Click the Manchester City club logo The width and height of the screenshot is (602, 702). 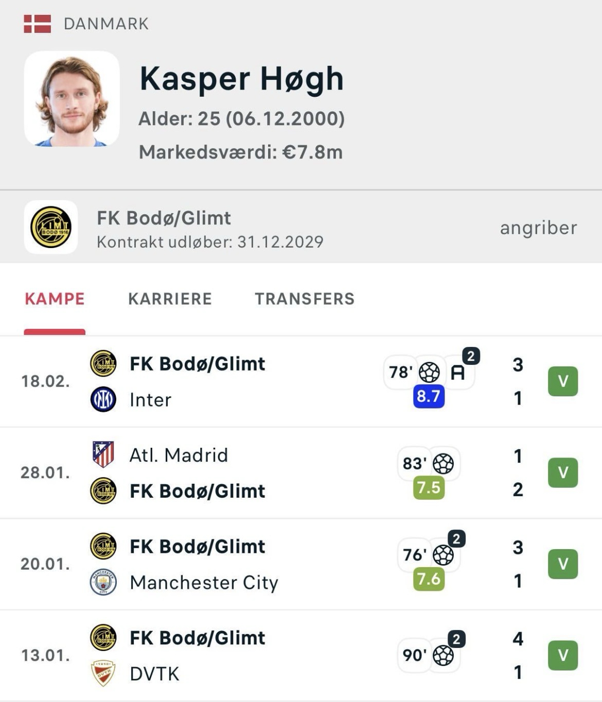pos(103,582)
